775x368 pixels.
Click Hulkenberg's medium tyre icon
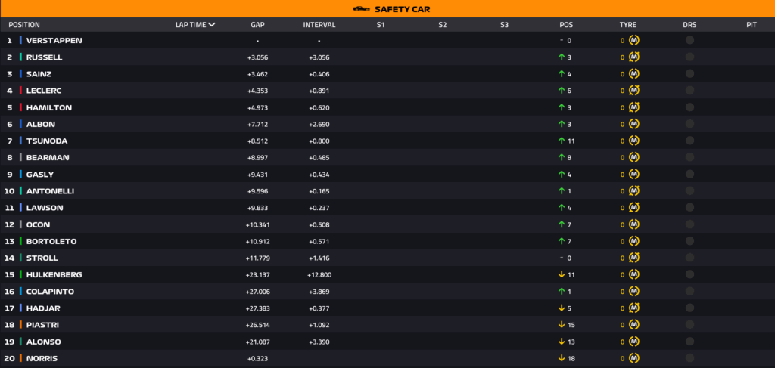click(633, 275)
